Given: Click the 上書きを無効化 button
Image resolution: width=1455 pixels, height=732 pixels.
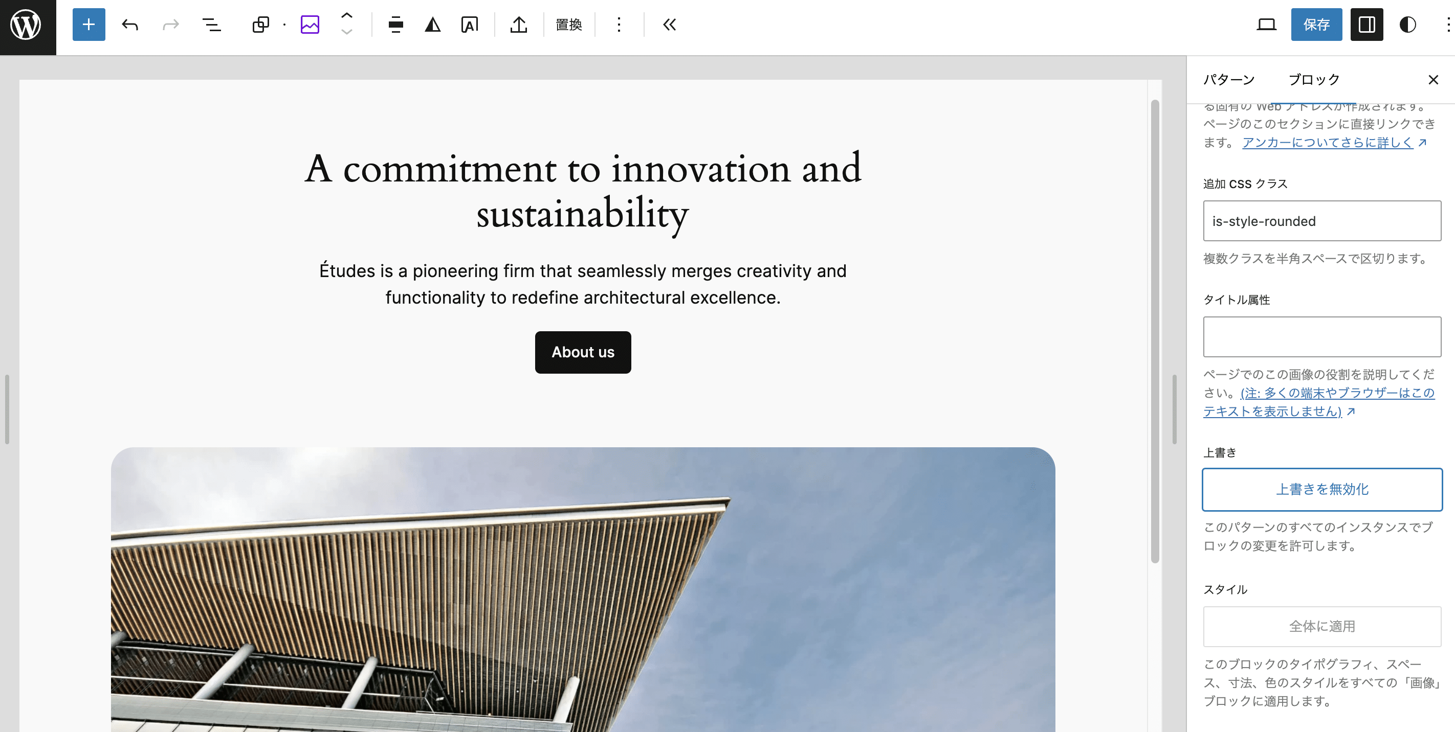Looking at the screenshot, I should (x=1321, y=489).
